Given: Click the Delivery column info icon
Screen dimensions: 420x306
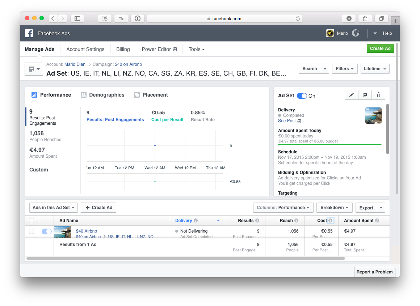Looking at the screenshot, I should pyautogui.click(x=196, y=220).
